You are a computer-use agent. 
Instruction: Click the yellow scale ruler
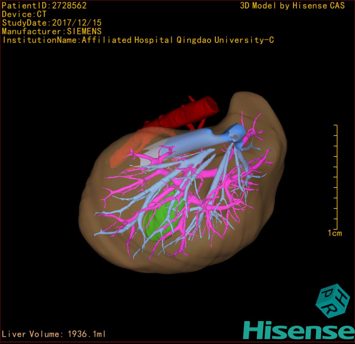click(x=336, y=177)
